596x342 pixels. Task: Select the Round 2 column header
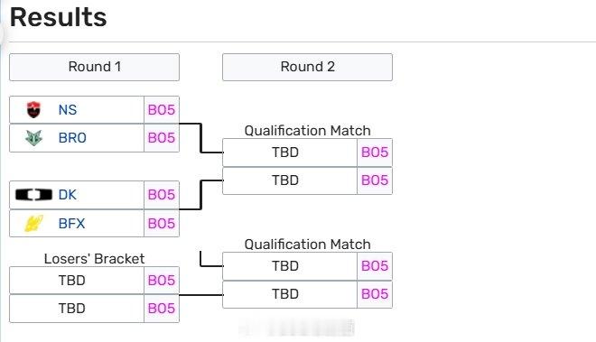point(307,67)
